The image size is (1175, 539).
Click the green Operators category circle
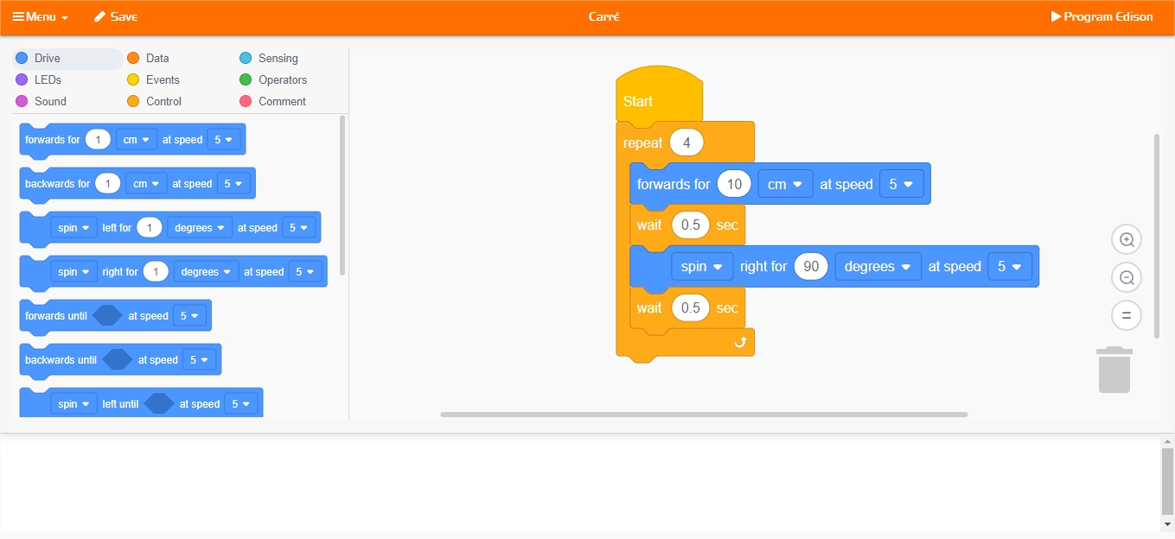(x=246, y=80)
